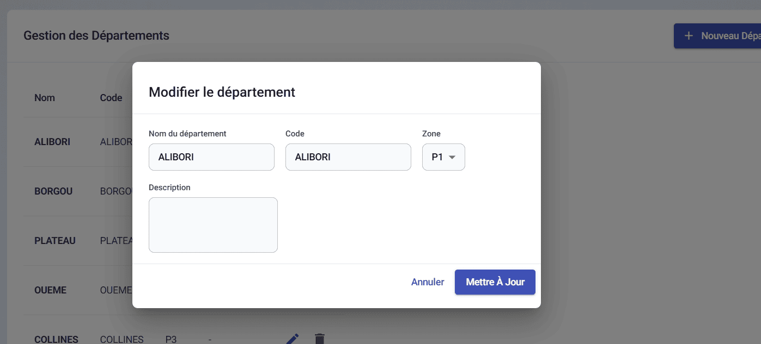Click inside the Description text area

tap(213, 225)
